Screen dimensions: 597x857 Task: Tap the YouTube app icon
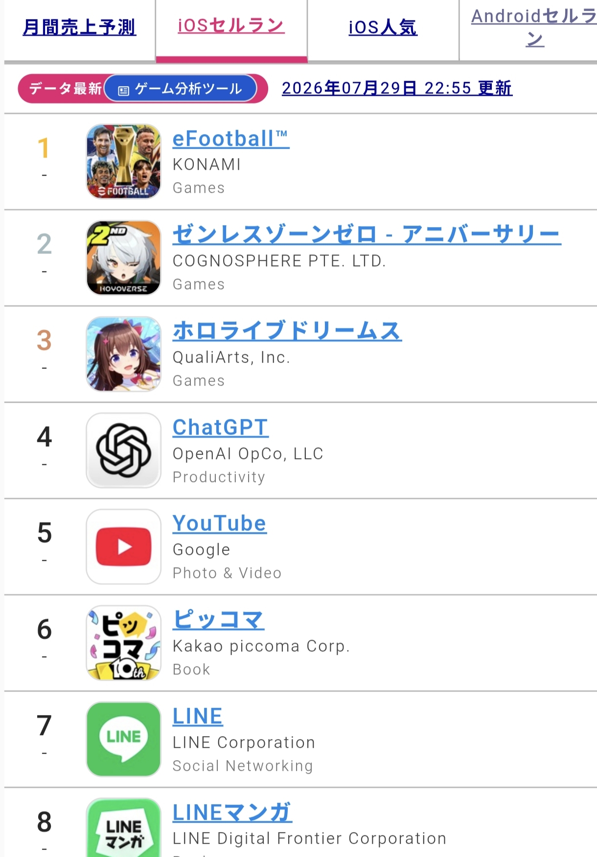click(123, 547)
